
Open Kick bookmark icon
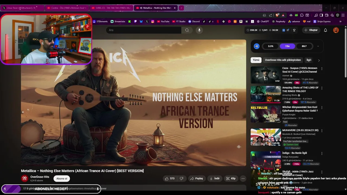click(x=130, y=21)
